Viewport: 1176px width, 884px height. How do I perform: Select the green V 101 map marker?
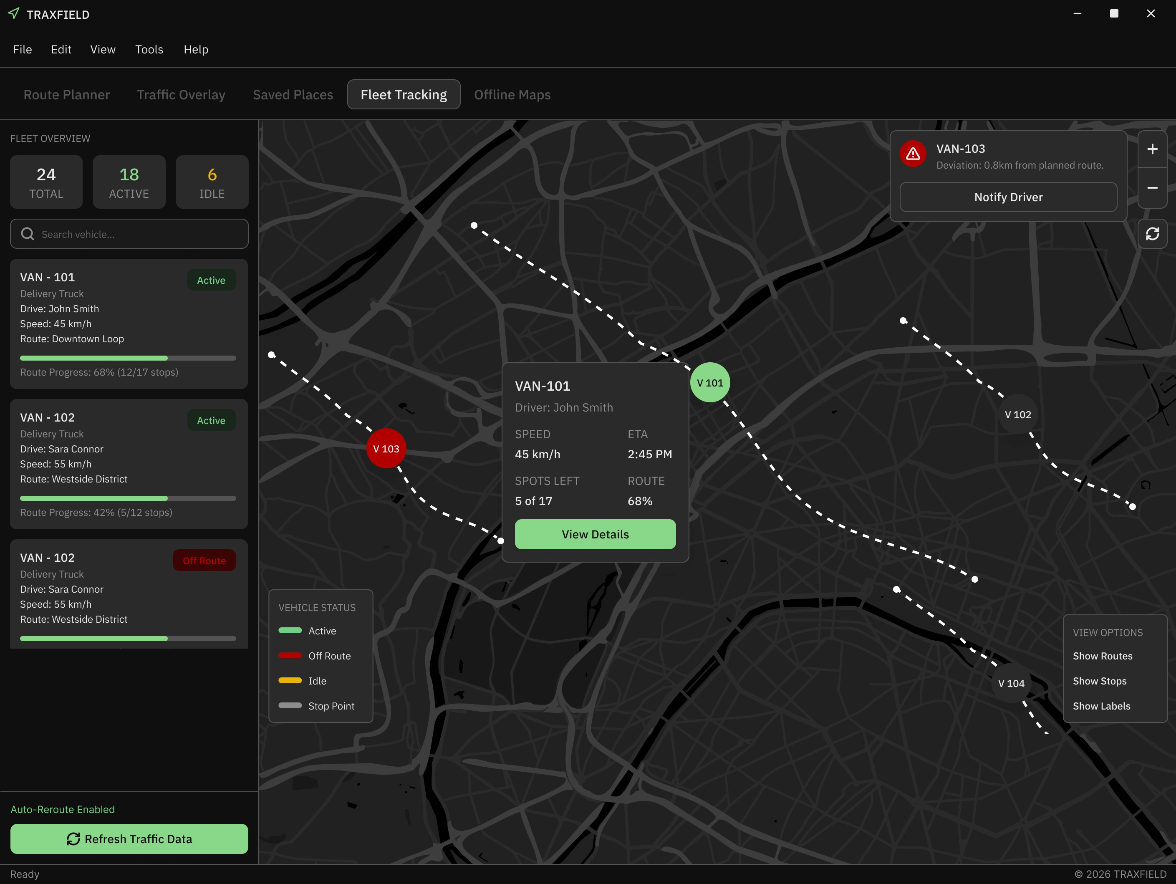click(710, 383)
